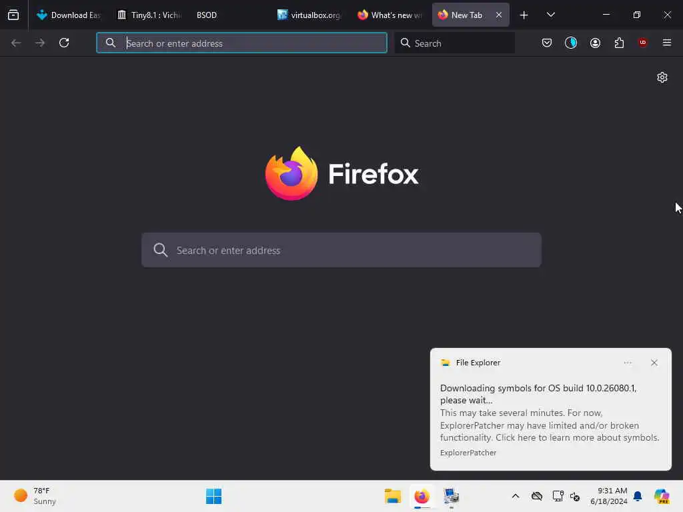
Task: Restore down the Firefox window
Action: [636, 15]
